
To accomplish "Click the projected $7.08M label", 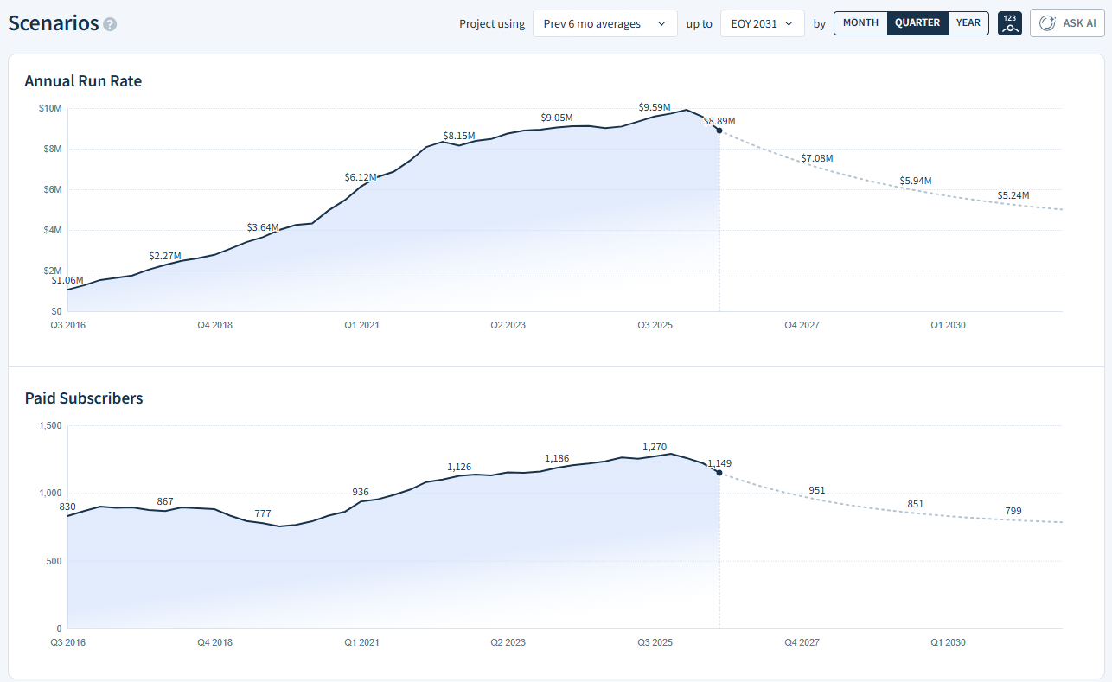I will coord(817,158).
